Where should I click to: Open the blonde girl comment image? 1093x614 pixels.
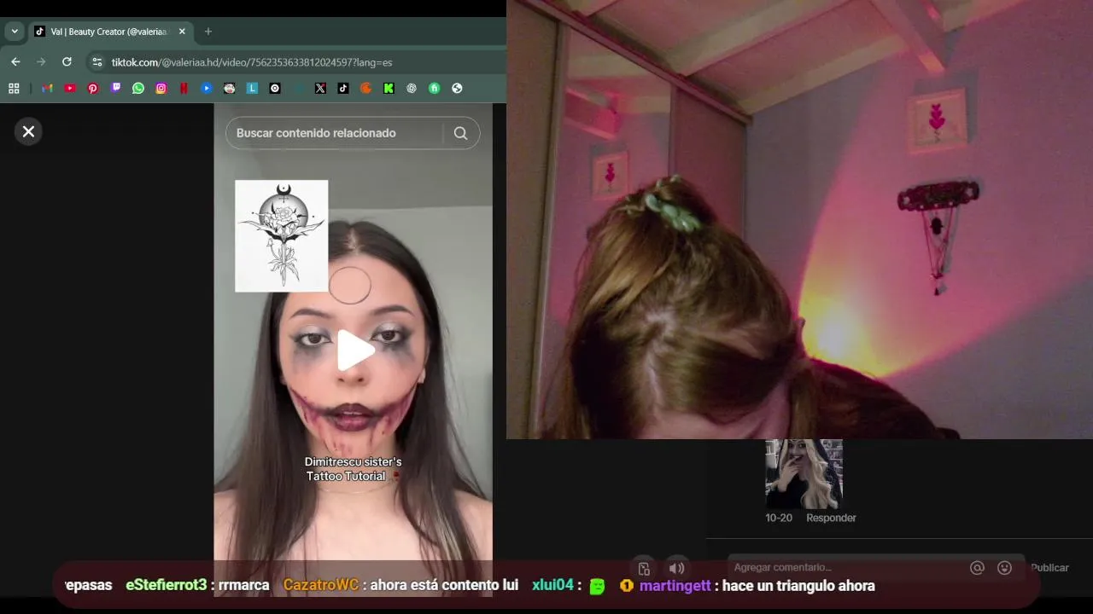804,474
